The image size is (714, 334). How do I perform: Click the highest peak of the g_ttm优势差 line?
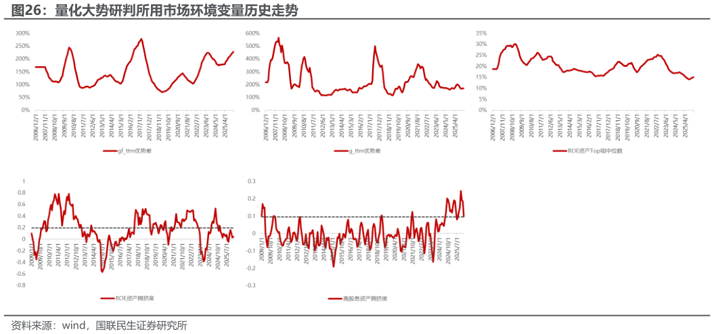pos(277,39)
